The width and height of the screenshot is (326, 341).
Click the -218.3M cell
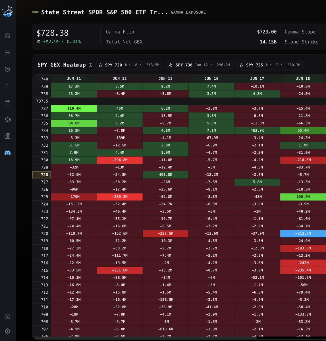point(303,160)
